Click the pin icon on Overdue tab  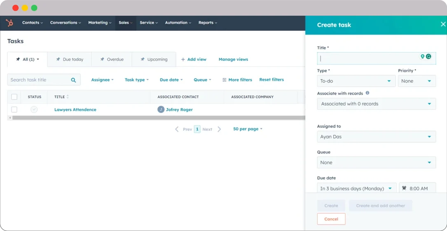[x=102, y=60]
